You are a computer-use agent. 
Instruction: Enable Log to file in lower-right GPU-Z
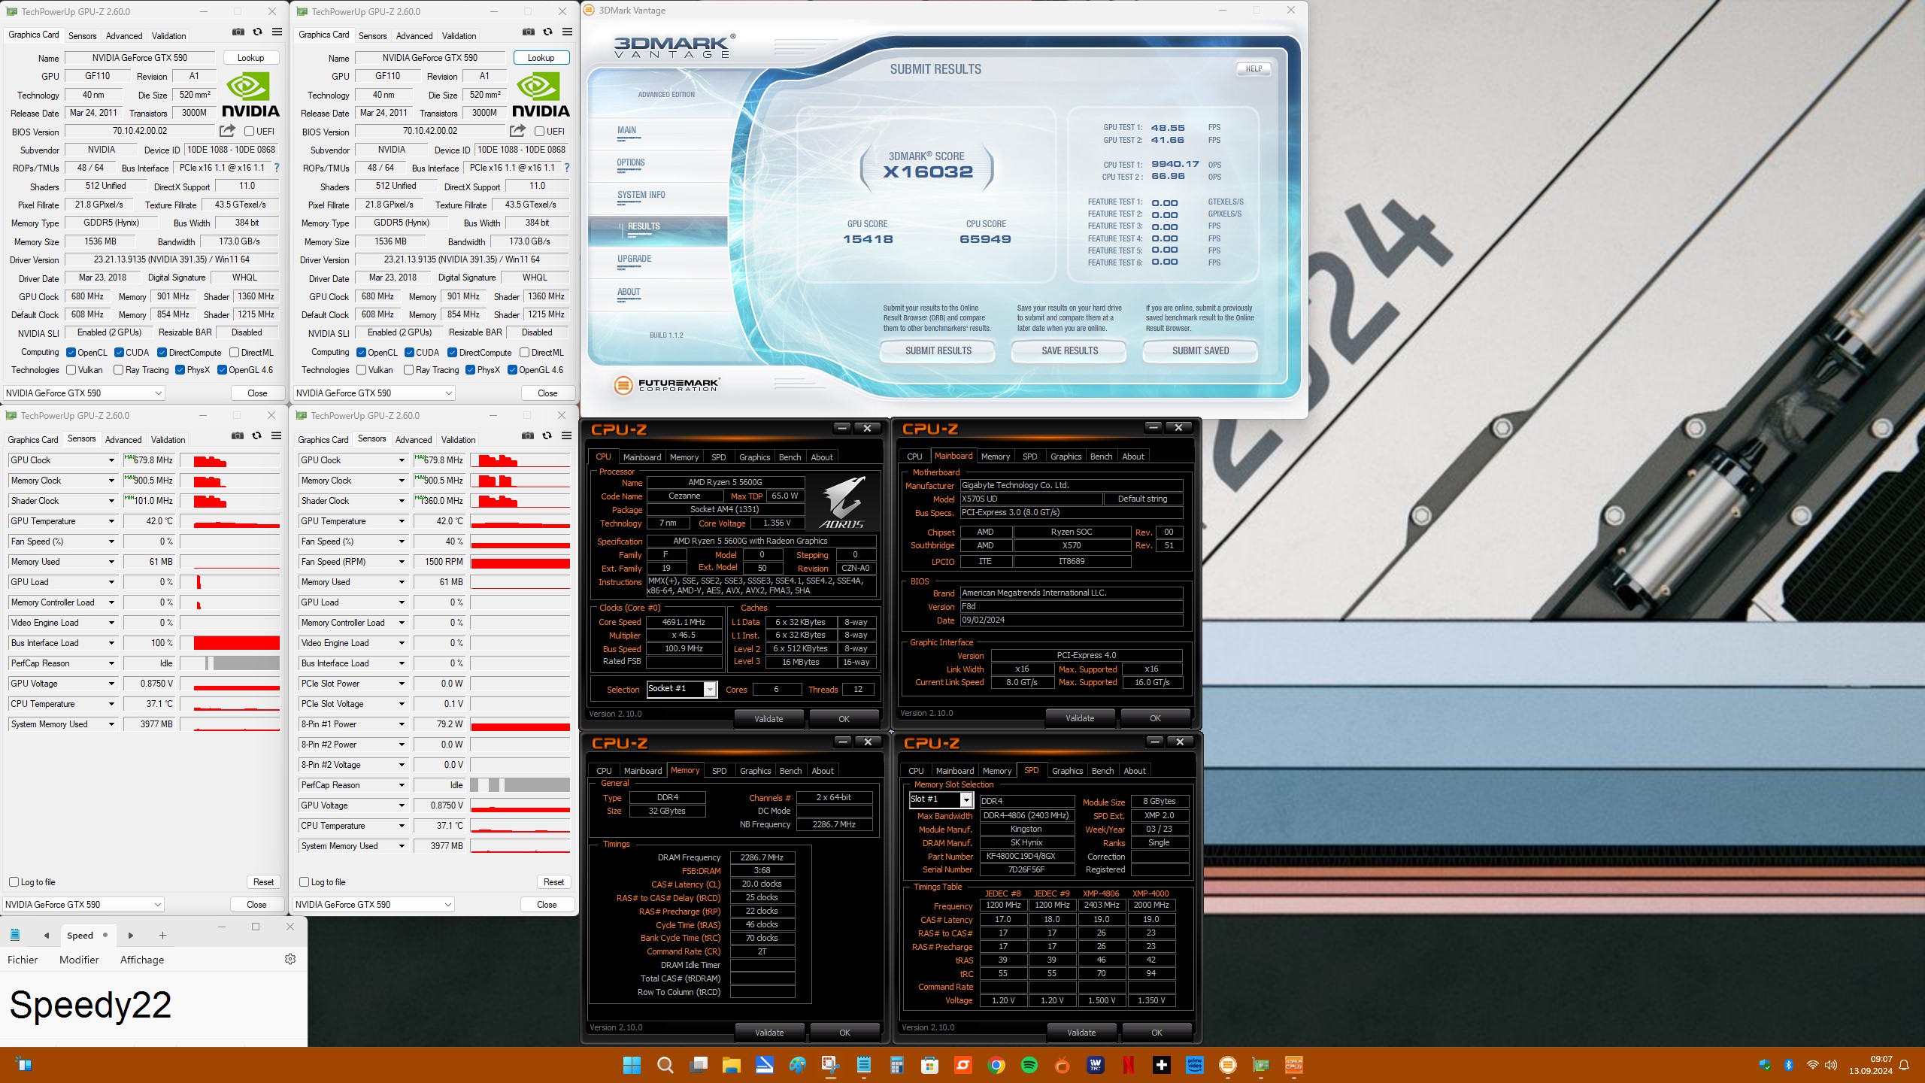tap(305, 881)
